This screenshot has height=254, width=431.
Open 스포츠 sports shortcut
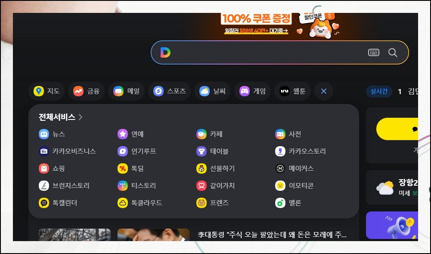(x=169, y=91)
